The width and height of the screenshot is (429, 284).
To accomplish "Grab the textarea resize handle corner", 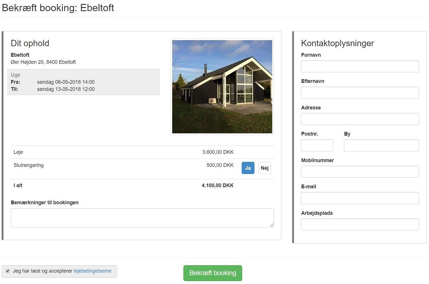I will tap(271, 225).
